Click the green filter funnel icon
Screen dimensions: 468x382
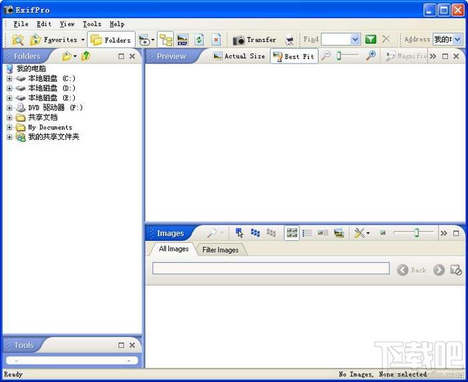[370, 39]
